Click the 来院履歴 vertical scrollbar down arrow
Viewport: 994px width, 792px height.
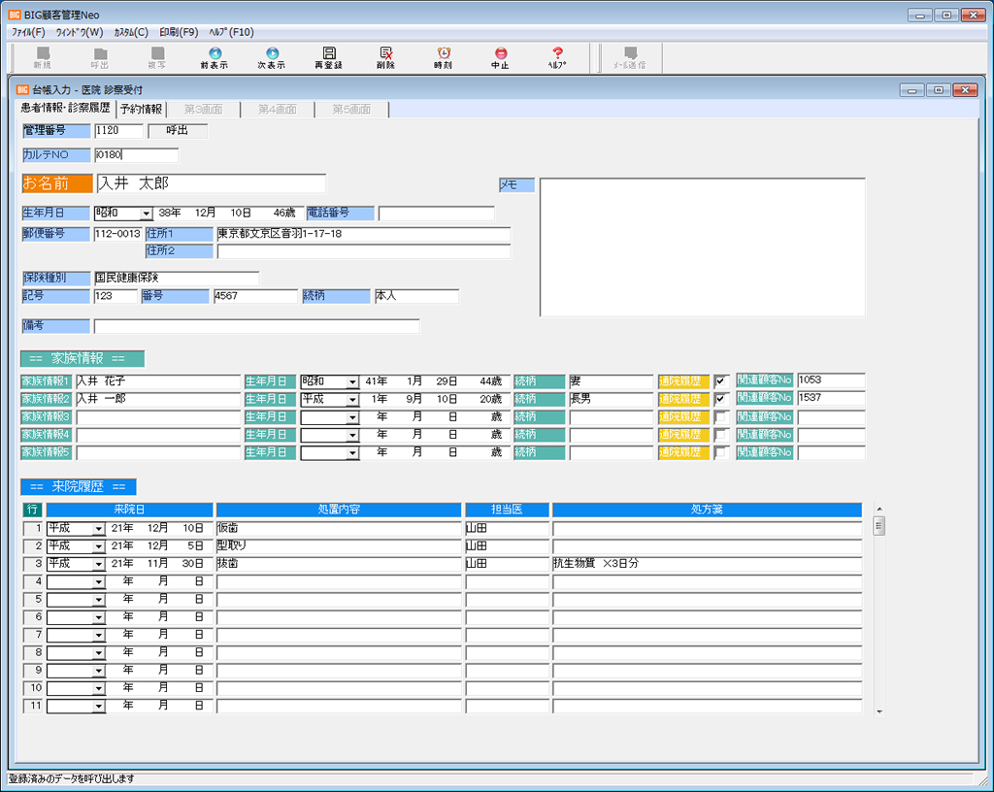point(879,710)
